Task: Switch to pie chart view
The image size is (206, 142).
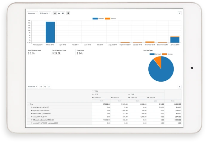Action: [x=63, y=13]
